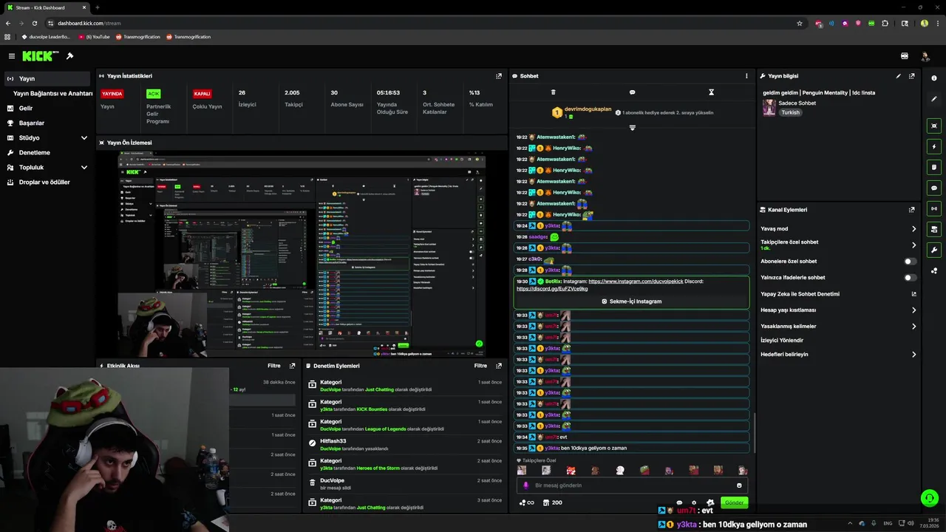946x532 pixels.
Task: Open the discord.gg link in BotRix message
Action: pyautogui.click(x=552, y=289)
